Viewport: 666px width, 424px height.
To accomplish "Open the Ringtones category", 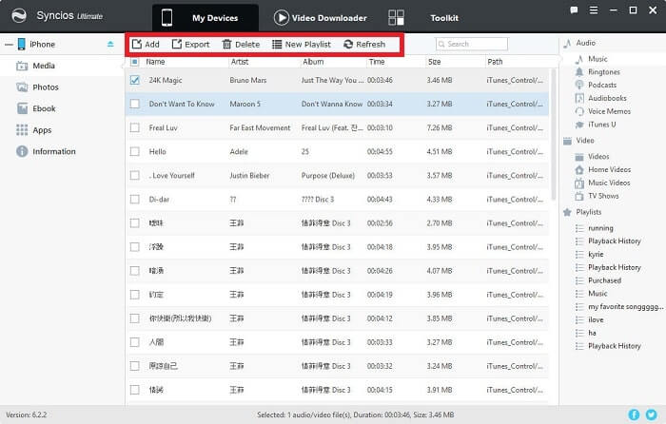I will [603, 72].
